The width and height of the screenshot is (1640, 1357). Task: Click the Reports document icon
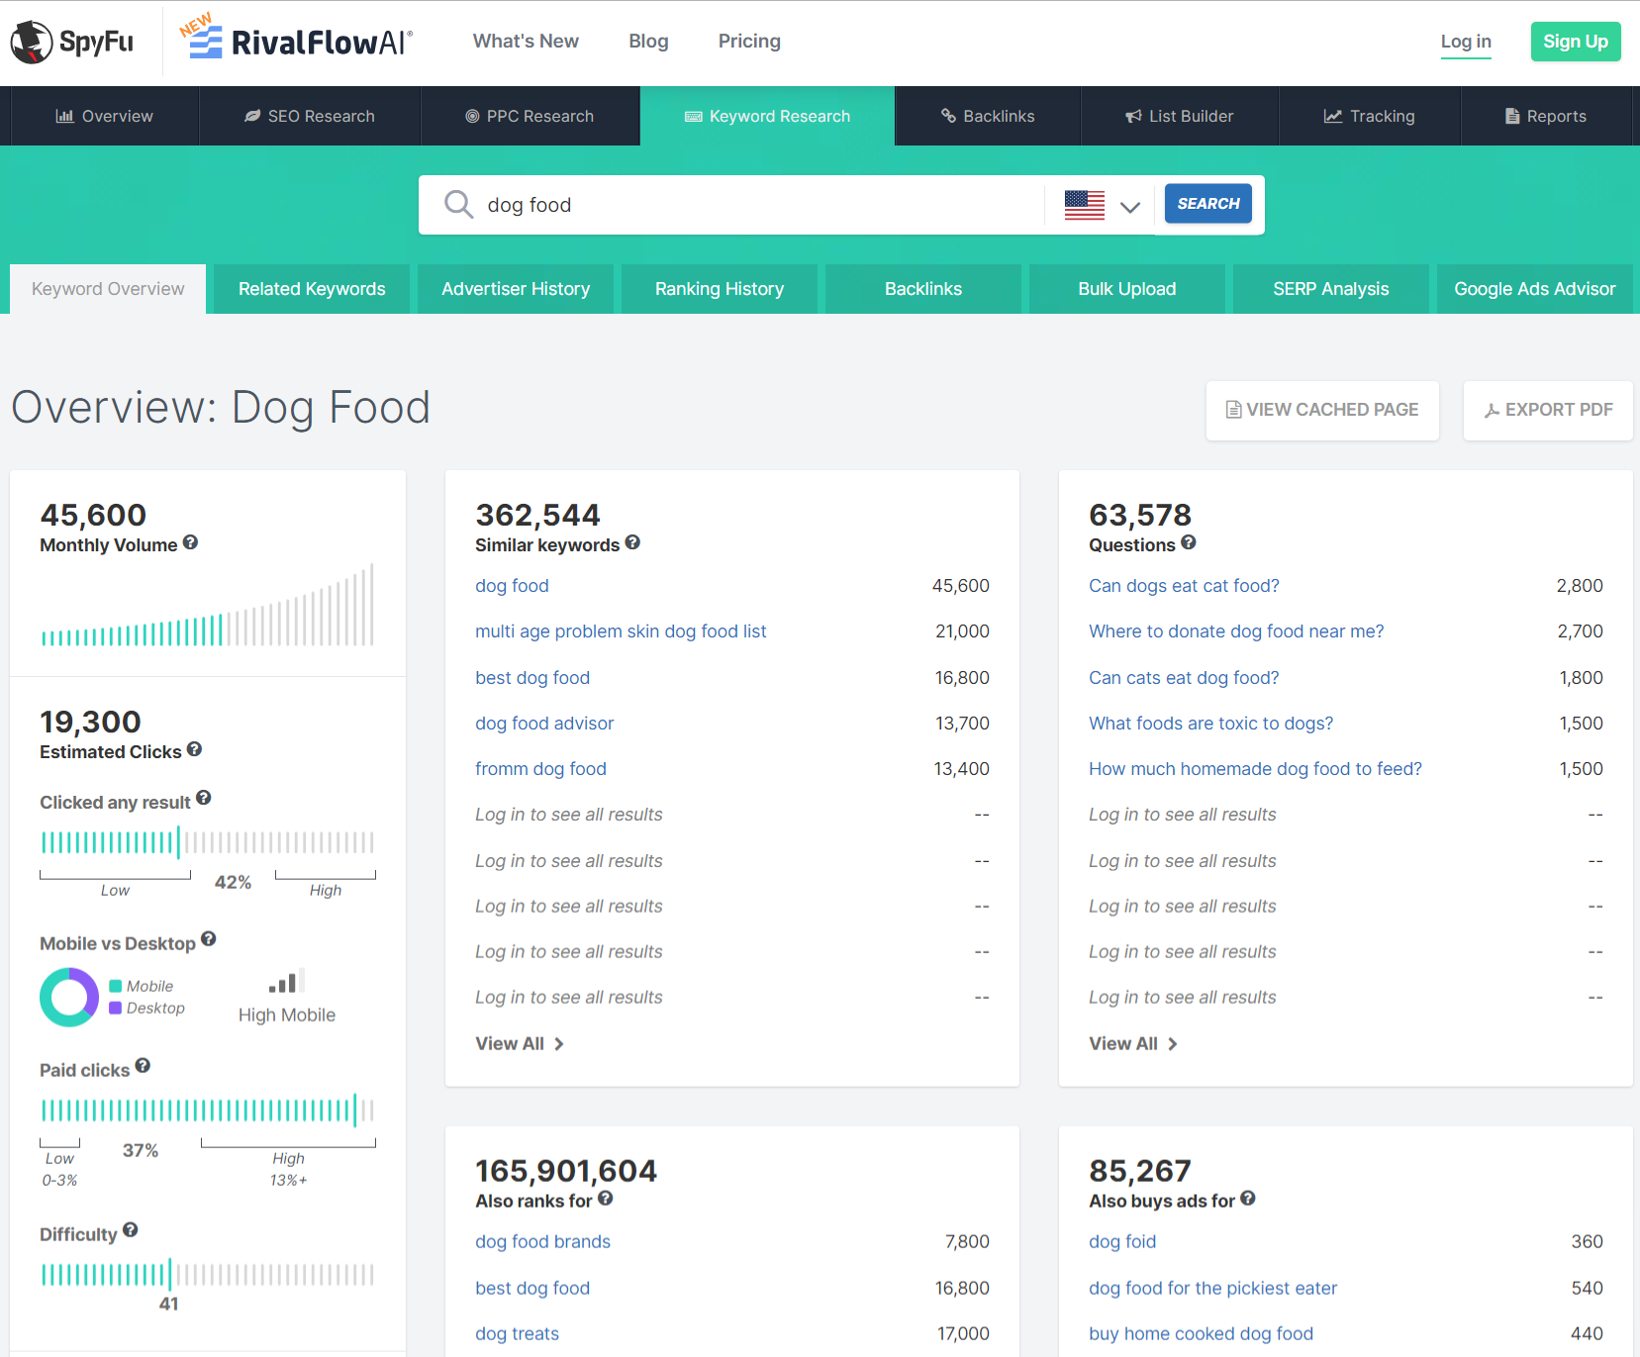[x=1512, y=116]
